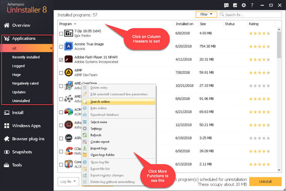
Task: Click the Refresh icon in context menu
Action: 85,135
